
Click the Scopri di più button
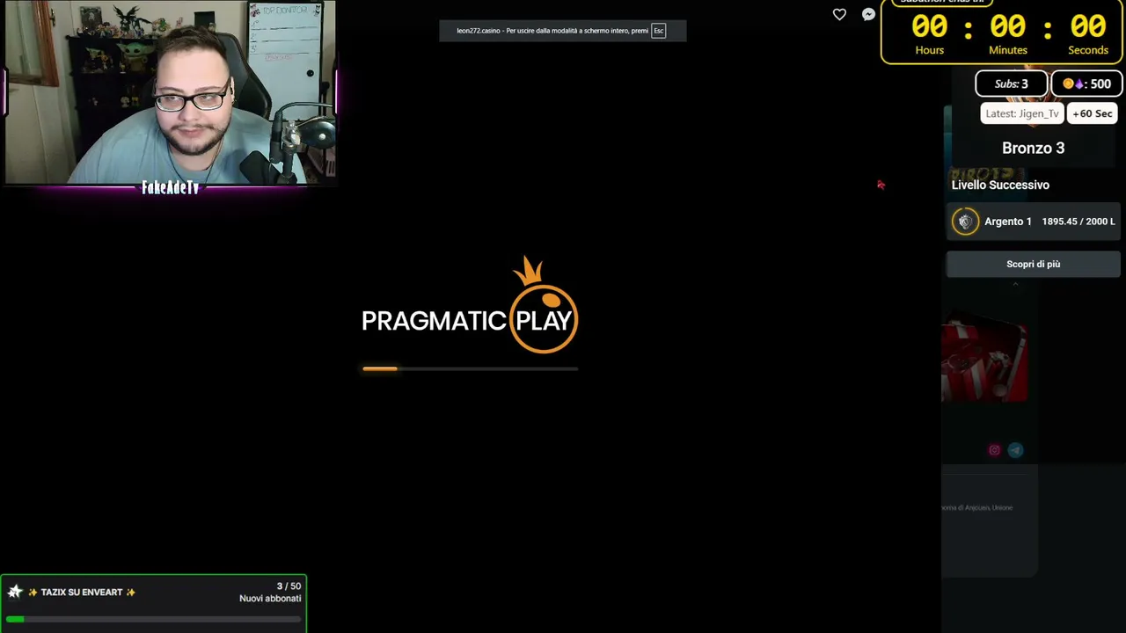tap(1033, 264)
